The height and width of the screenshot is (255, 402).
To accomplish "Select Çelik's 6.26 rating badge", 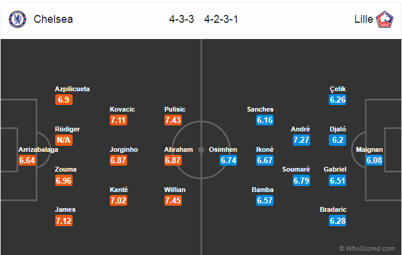I will point(338,100).
